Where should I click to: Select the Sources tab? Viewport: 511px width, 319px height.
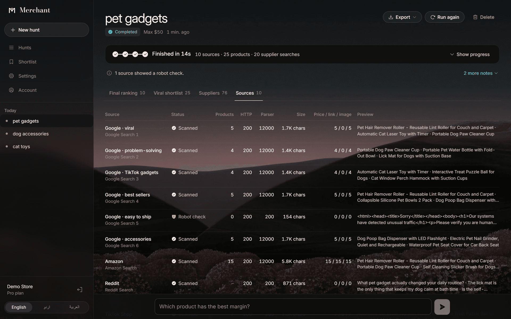249,93
